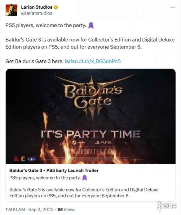Open the Baldur's Gate 3 trailer thumbnail

click(90, 116)
